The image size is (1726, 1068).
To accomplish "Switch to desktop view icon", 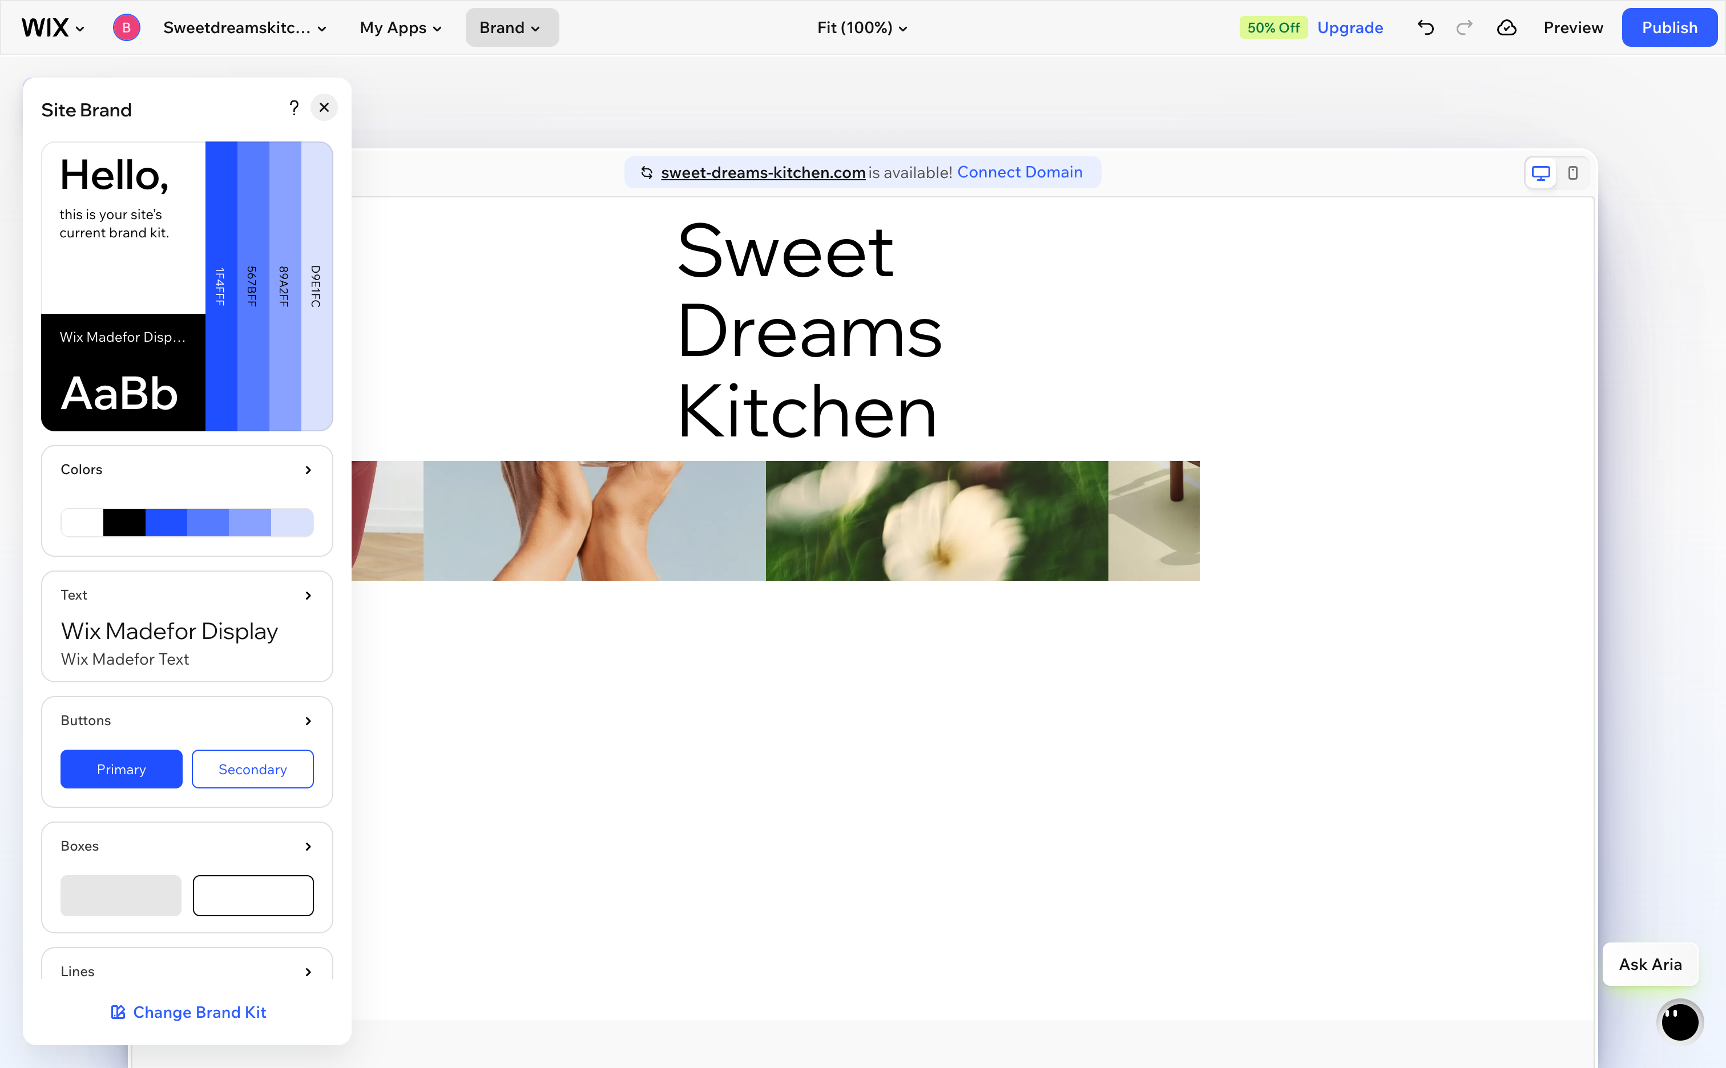I will coord(1540,173).
